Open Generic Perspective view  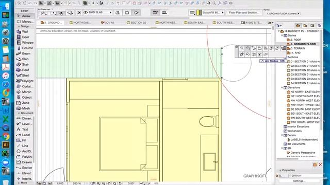(x=301, y=153)
